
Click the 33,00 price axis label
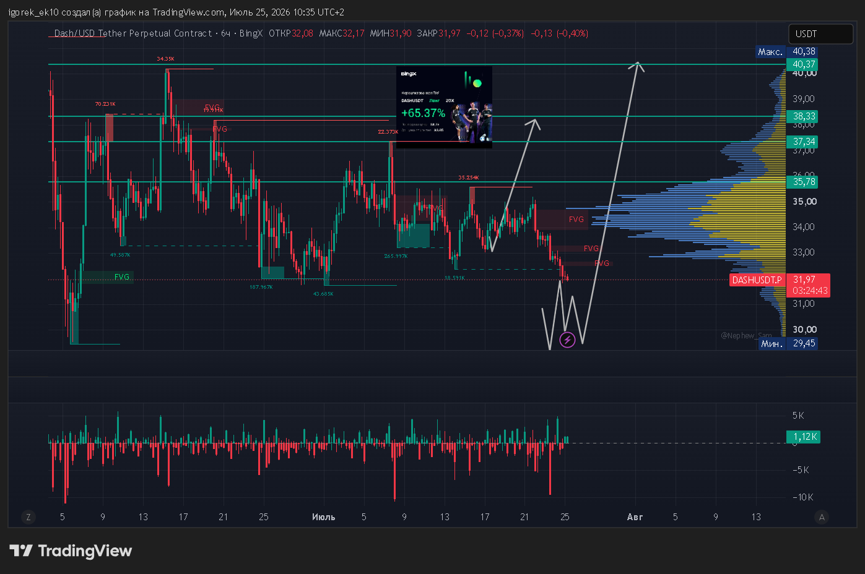(804, 252)
